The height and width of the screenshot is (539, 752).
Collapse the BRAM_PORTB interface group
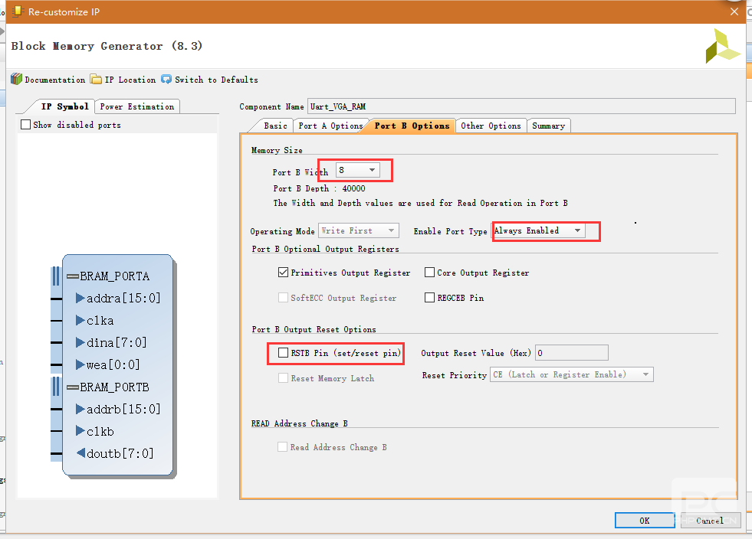[x=72, y=387]
